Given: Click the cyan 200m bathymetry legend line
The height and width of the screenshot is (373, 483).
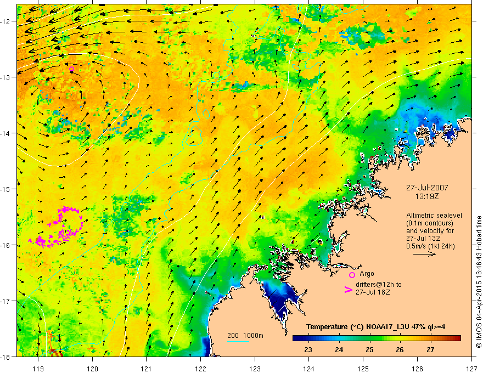Looking at the screenshot, I should (x=238, y=341).
